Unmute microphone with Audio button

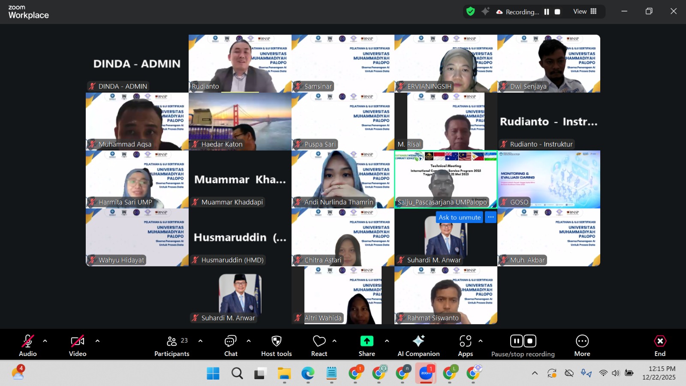click(28, 345)
